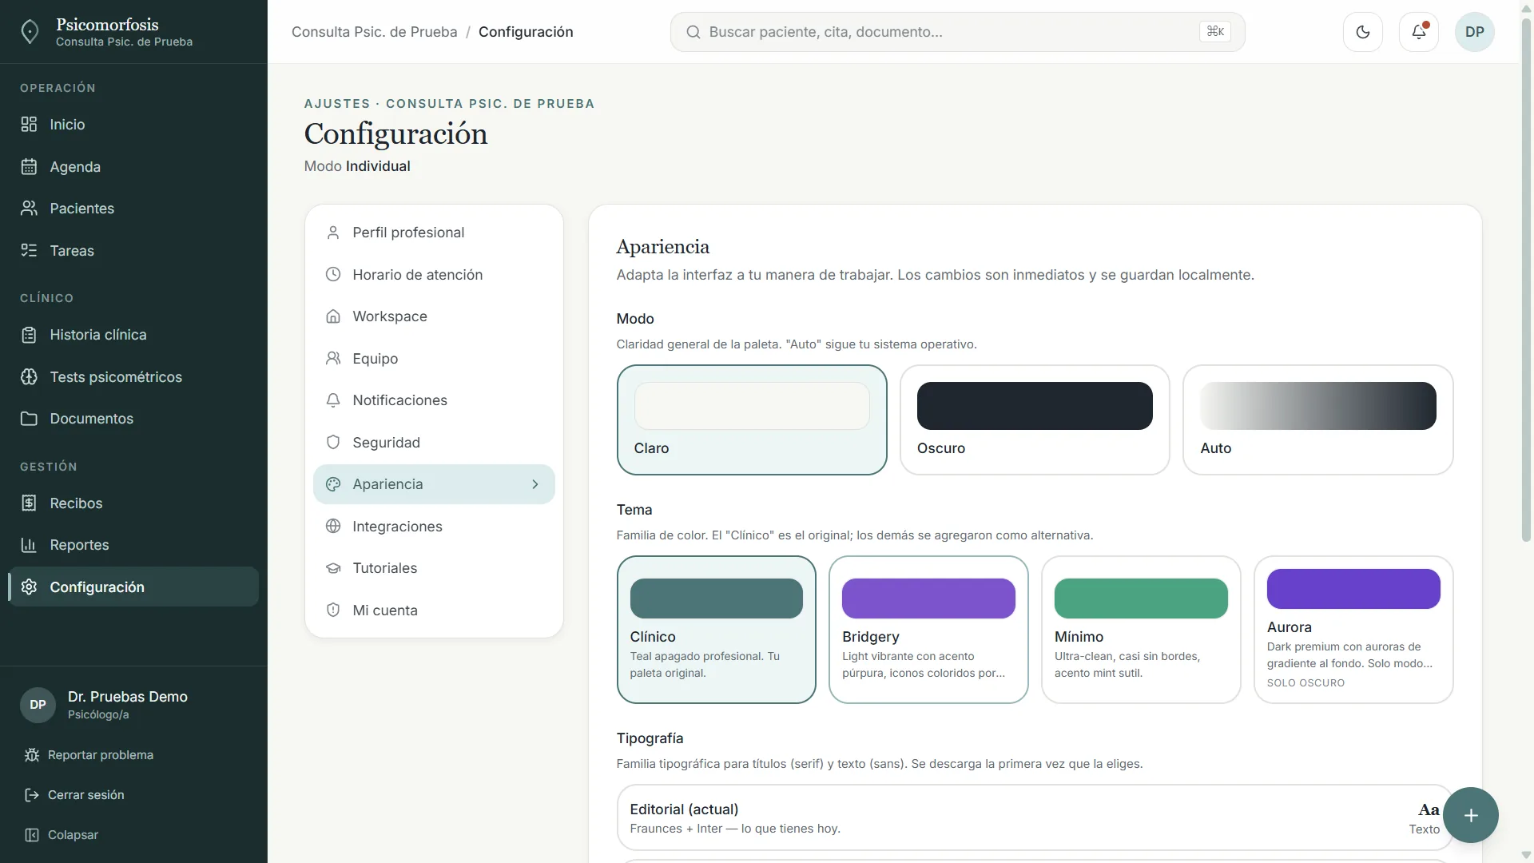1534x863 pixels.
Task: Toggle dark mode with the moon icon
Action: 1362,32
